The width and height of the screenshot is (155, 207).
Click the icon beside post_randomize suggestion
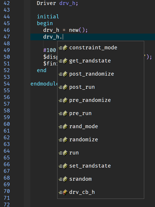pyautogui.click(x=63, y=74)
